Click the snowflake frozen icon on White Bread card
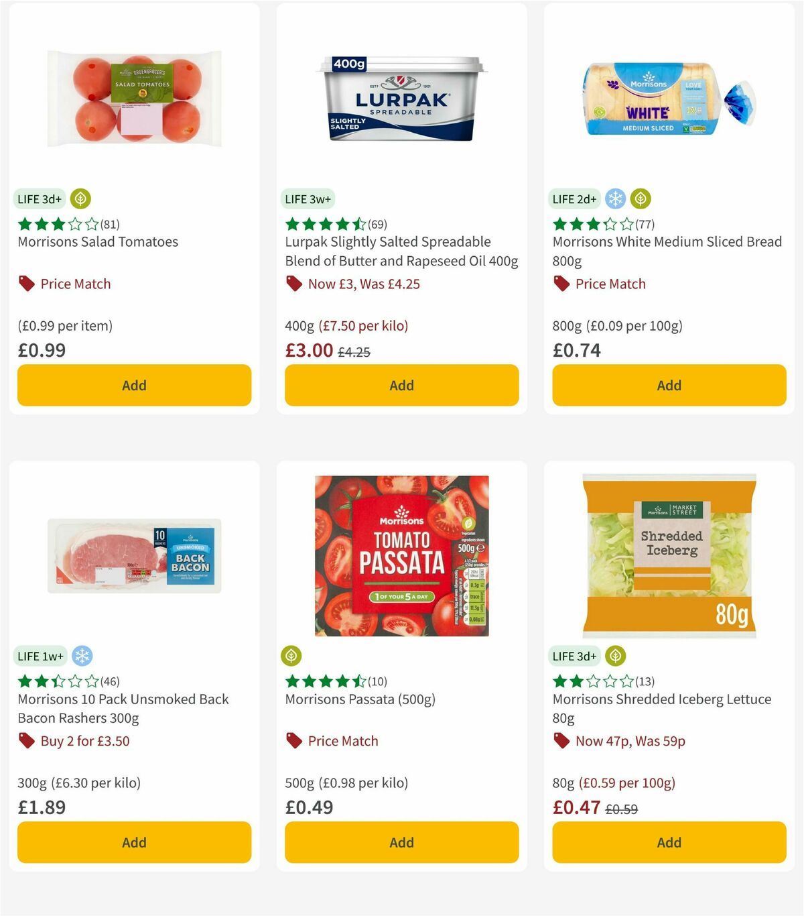The width and height of the screenshot is (804, 916). pos(614,198)
